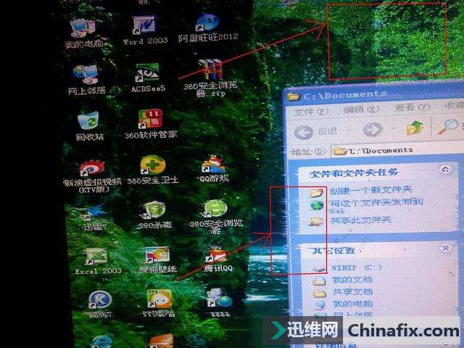Open the search magnifier in Explorer toolbar
Image resolution: width=464 pixels, height=348 pixels.
(448, 126)
